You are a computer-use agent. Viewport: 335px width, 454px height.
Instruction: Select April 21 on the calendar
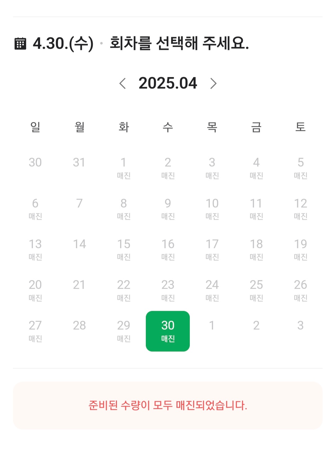[x=79, y=285]
